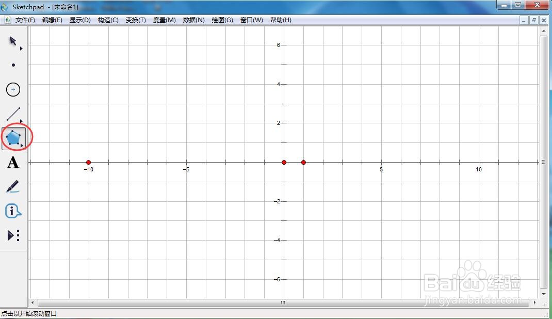Click the x-axis label -5
This screenshot has height=319, width=552.
[x=186, y=169]
